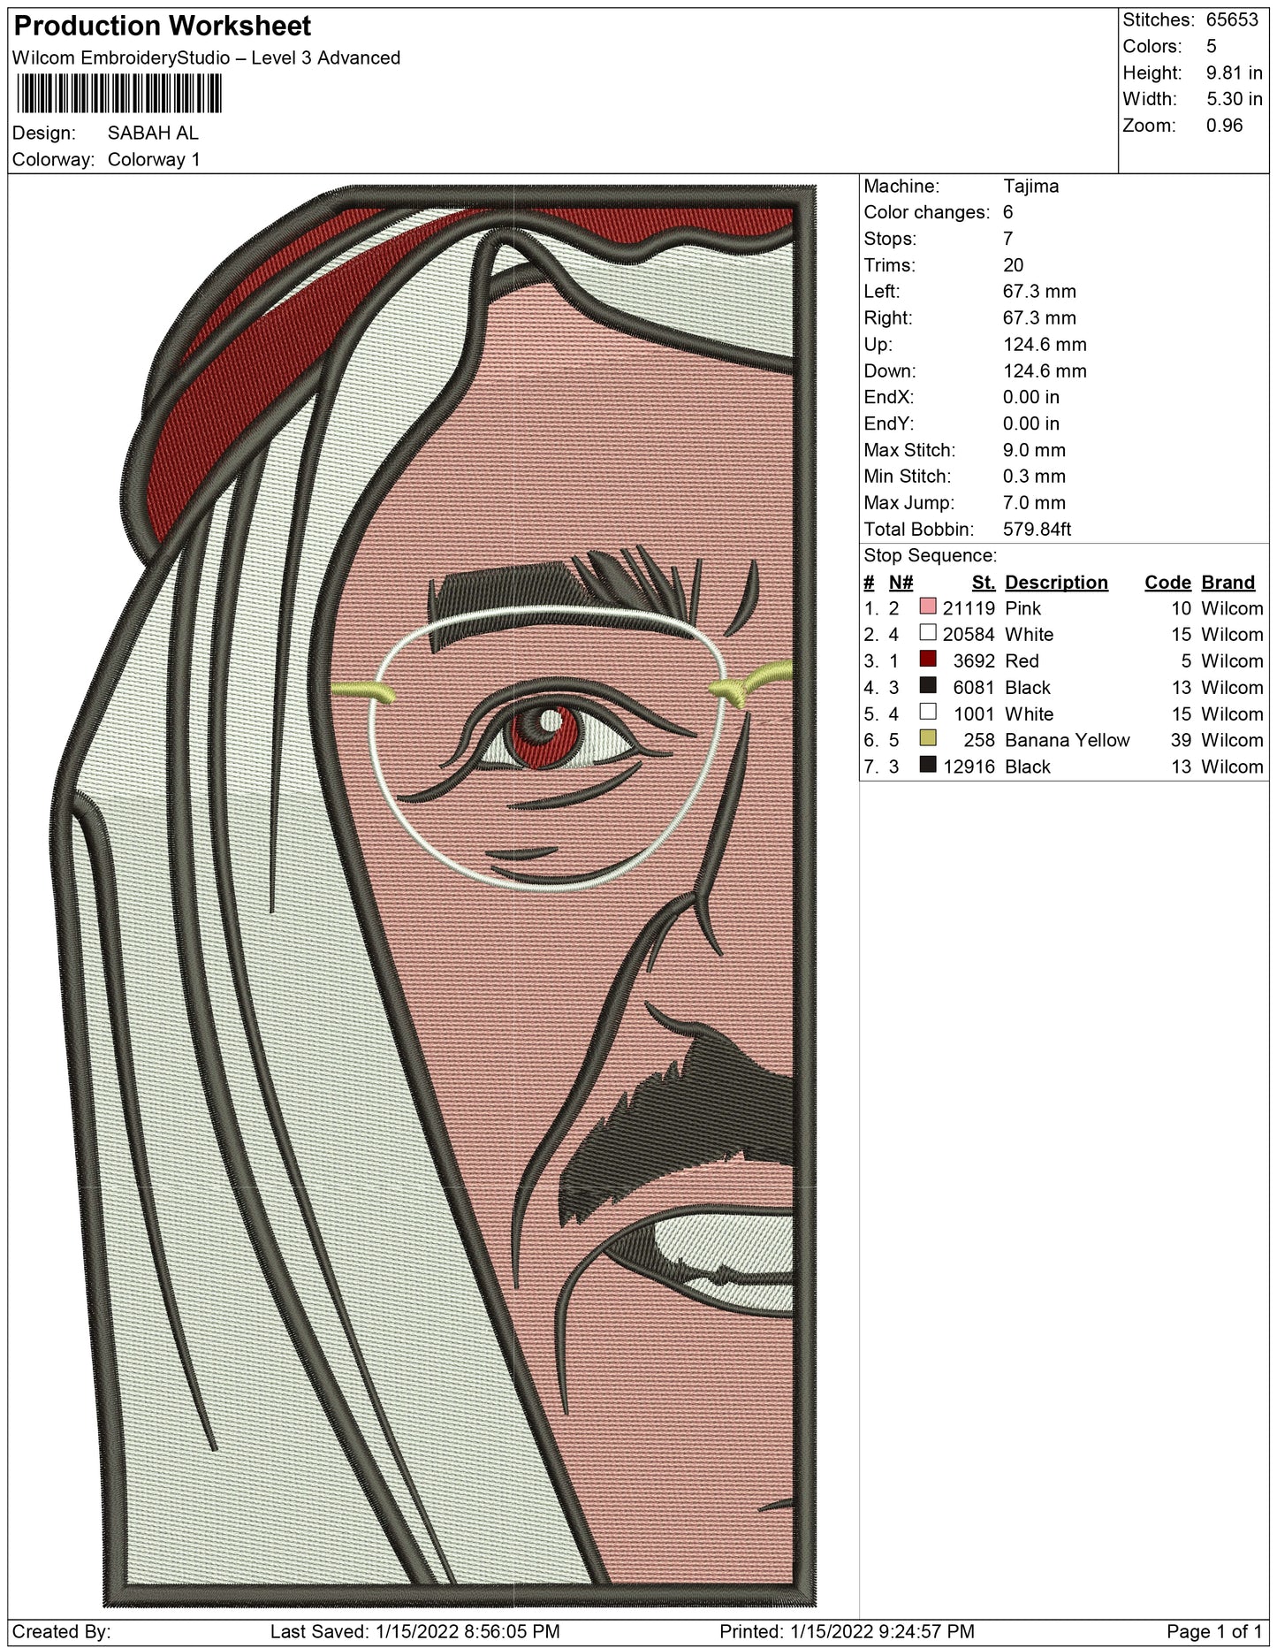Click the stitch count 20584 for White

969,635
